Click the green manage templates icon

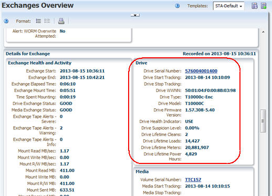coord(264,6)
